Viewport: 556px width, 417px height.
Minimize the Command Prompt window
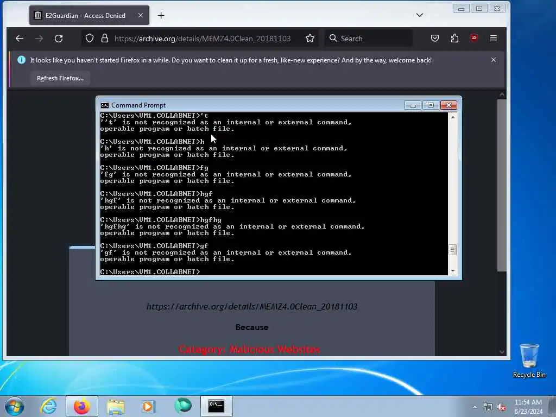(x=413, y=105)
